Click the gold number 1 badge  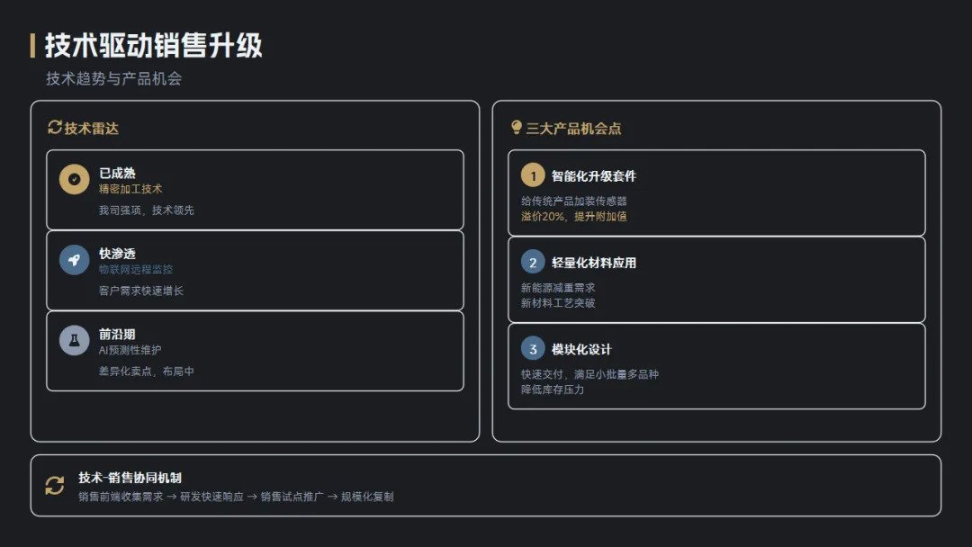pos(533,175)
